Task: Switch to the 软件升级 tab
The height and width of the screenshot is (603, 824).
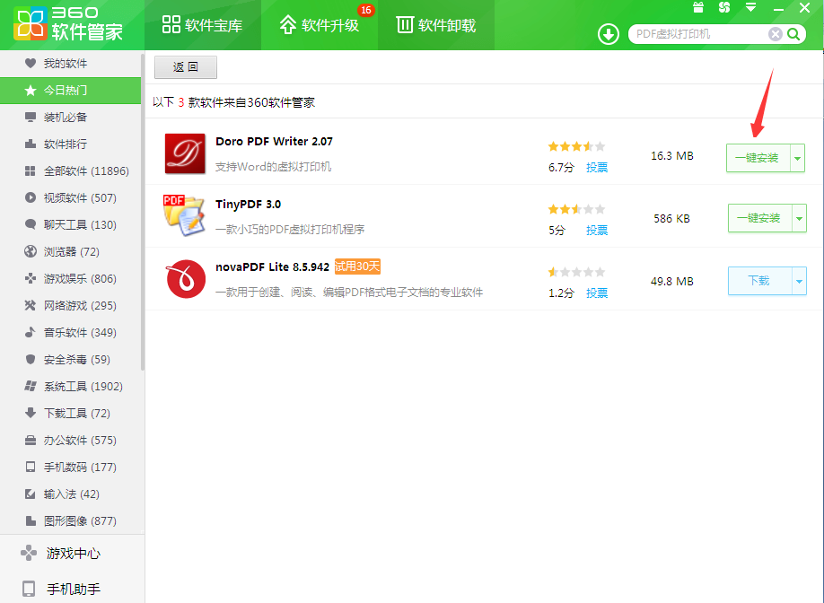Action: point(320,25)
